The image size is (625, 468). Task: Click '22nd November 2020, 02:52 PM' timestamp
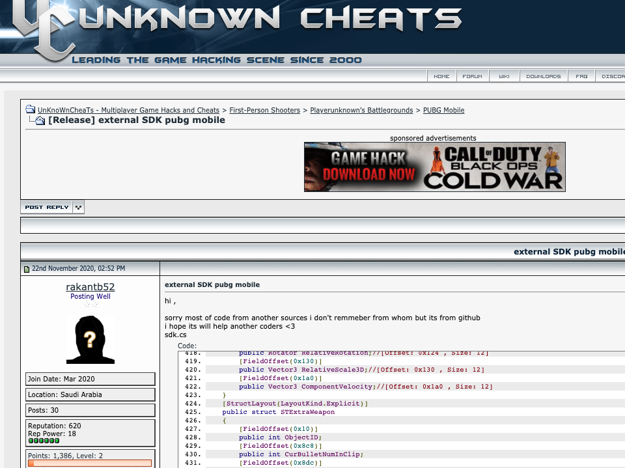(x=79, y=269)
